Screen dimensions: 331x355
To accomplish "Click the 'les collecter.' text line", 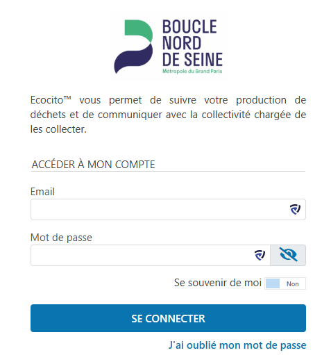I will 58,129.
